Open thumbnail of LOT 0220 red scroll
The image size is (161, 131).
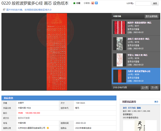click(120, 76)
